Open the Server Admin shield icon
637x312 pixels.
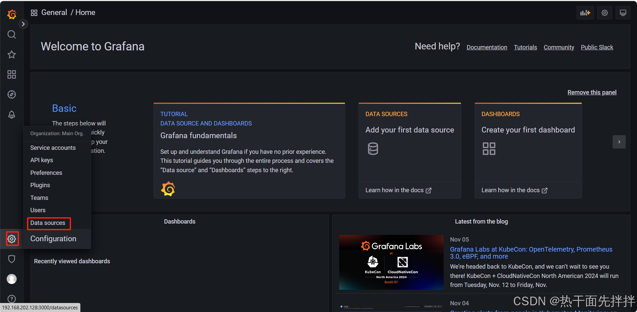tap(12, 259)
